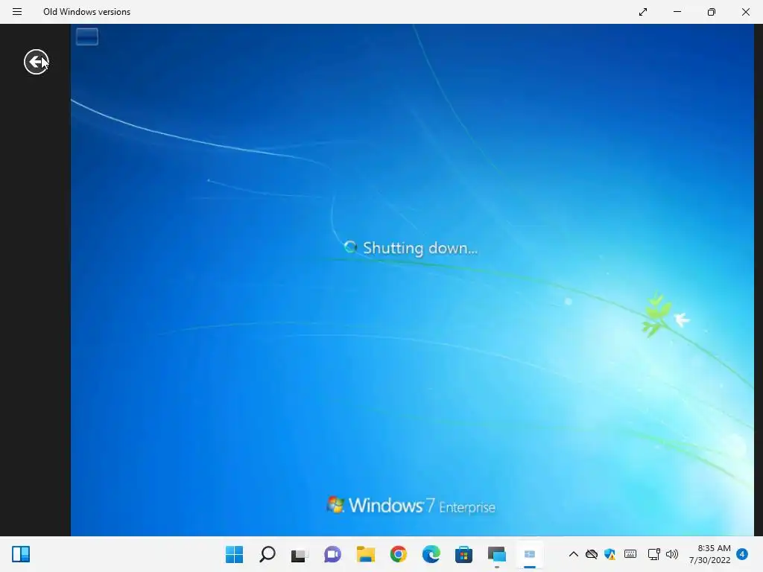Open the volume control in the tray
Viewport: 763px width, 572px height.
[672, 554]
